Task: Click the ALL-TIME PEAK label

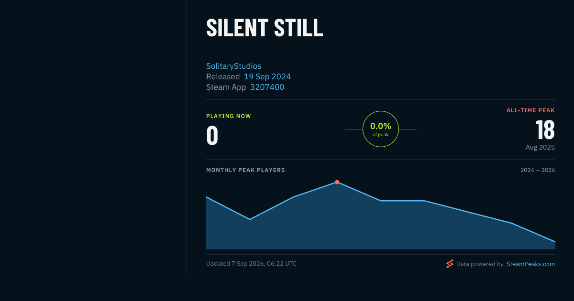Action: click(x=531, y=110)
